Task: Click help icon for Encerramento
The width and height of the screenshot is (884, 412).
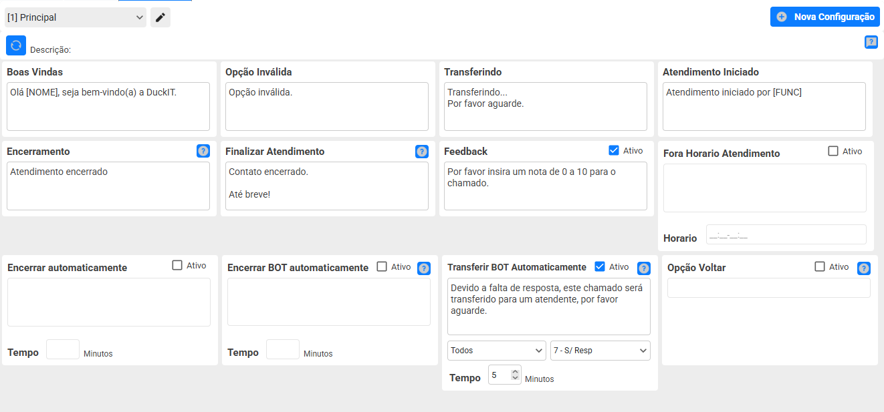Action: [203, 152]
